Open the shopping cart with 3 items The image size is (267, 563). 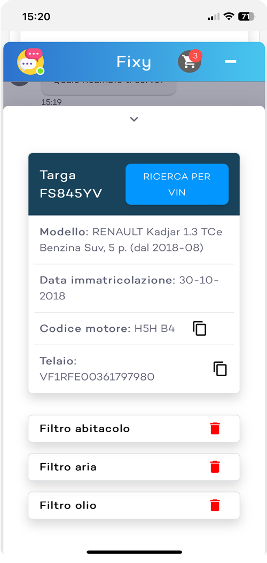click(190, 62)
